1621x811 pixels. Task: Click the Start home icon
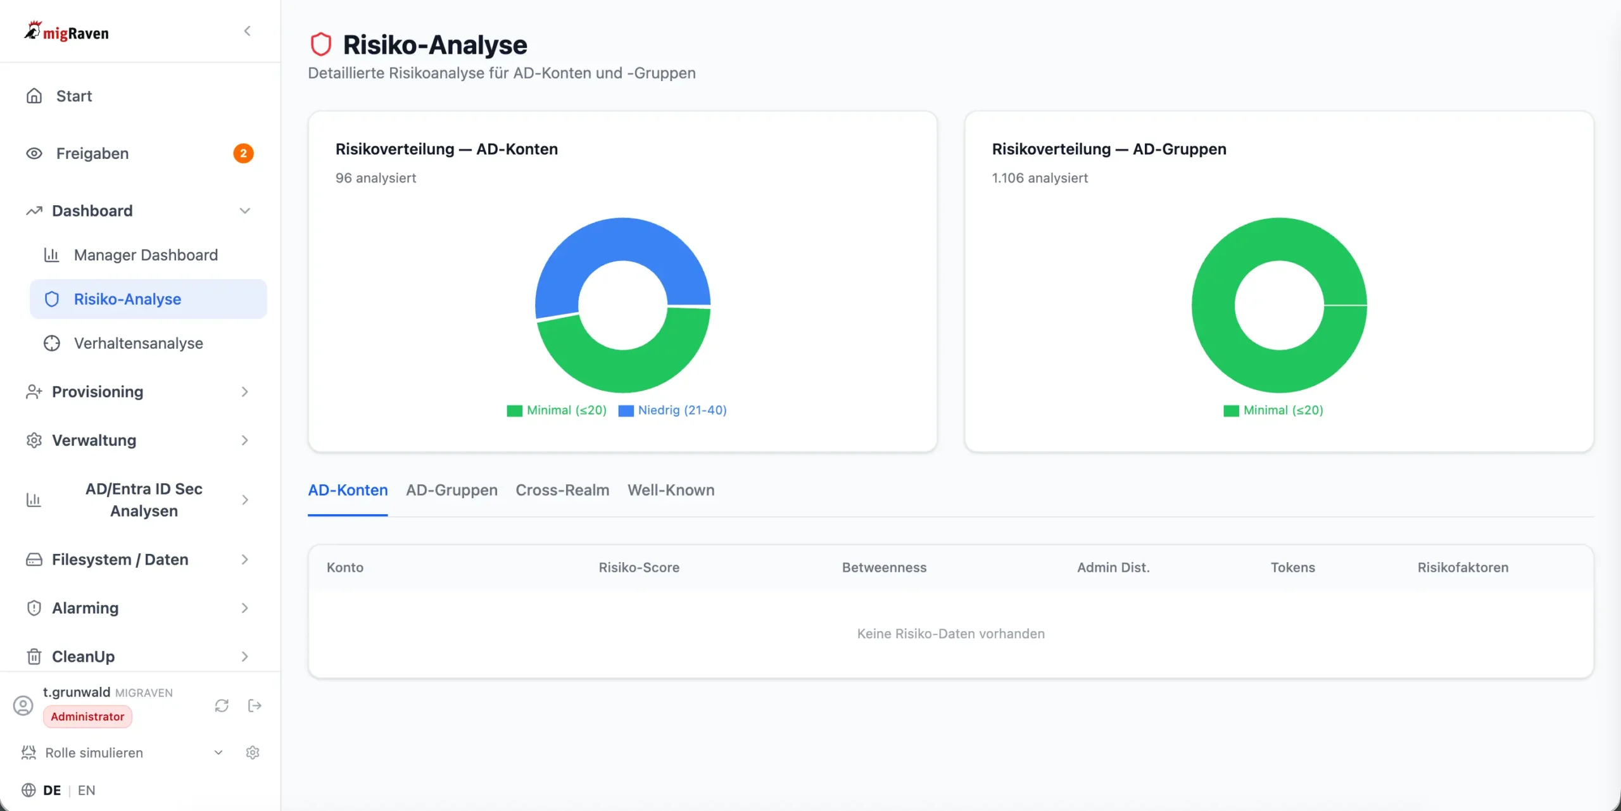click(x=34, y=96)
